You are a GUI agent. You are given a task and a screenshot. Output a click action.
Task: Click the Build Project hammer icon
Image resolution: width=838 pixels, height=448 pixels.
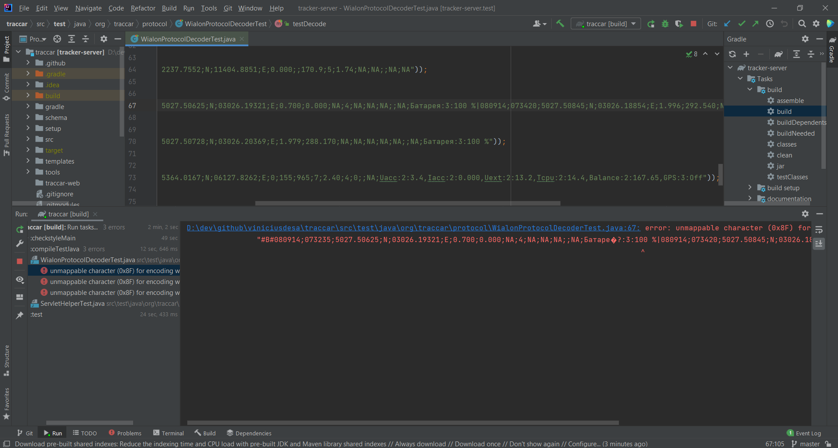click(x=560, y=24)
